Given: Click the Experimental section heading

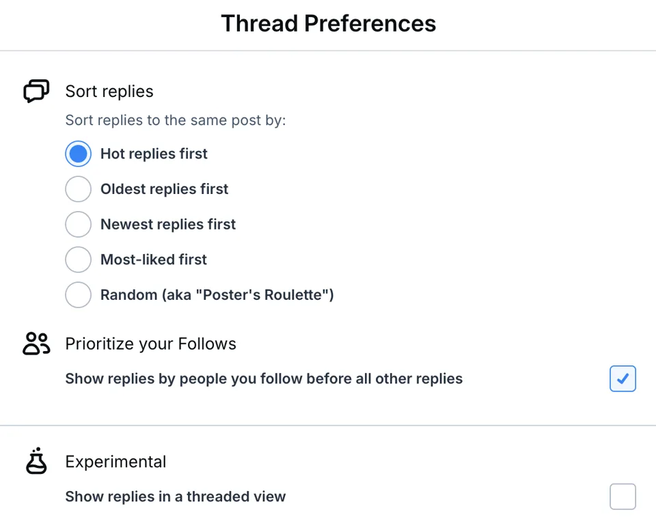Looking at the screenshot, I should [115, 462].
